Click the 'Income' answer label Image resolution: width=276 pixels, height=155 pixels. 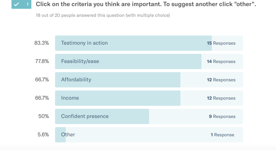pos(70,98)
